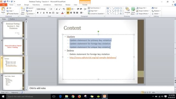The height and width of the screenshot is (99, 176).
Task: Open the Shape Outline dropdown
Action: [143, 11]
